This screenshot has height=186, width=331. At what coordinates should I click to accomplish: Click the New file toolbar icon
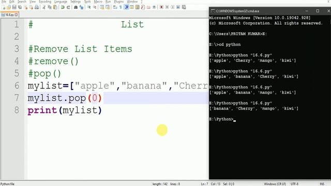click(x=4, y=7)
